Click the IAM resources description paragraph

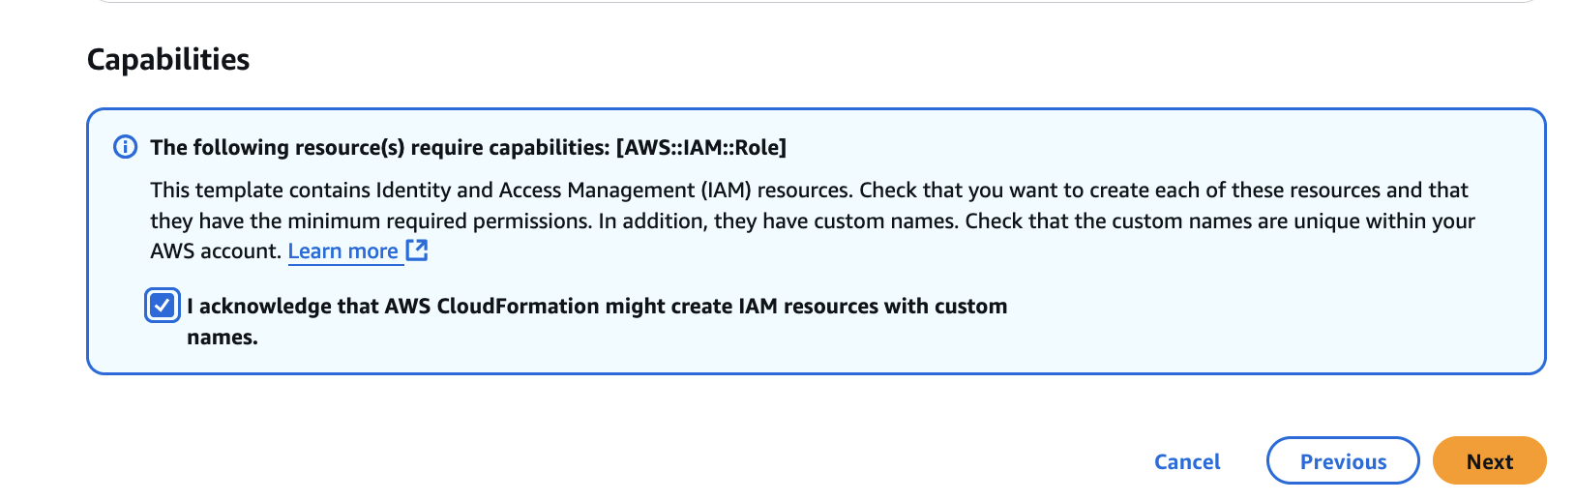813,221
